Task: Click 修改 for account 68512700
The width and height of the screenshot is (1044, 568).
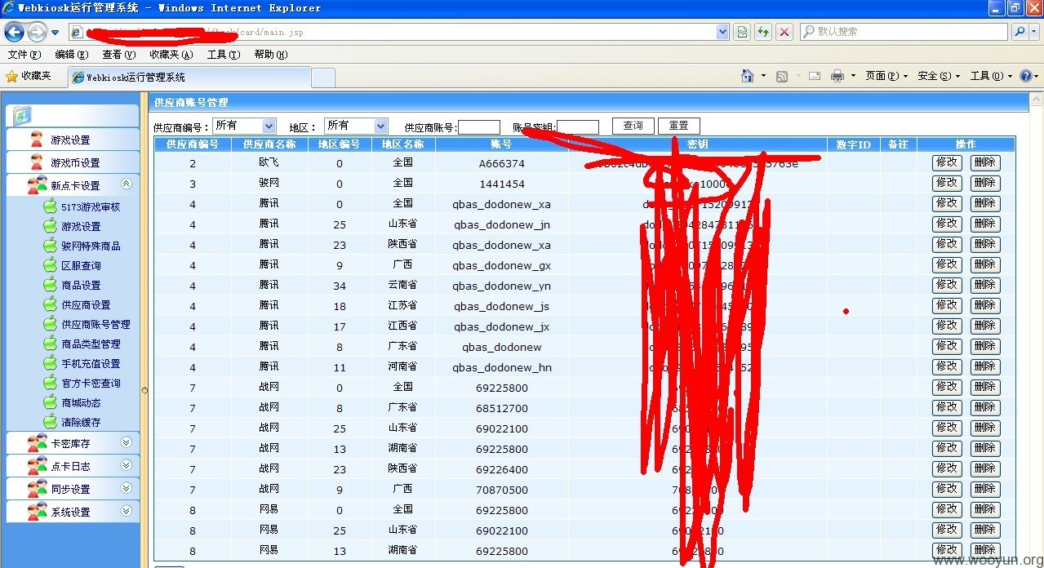Action: coord(947,407)
